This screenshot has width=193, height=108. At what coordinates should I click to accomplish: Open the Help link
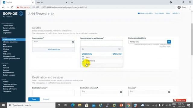[168, 13]
